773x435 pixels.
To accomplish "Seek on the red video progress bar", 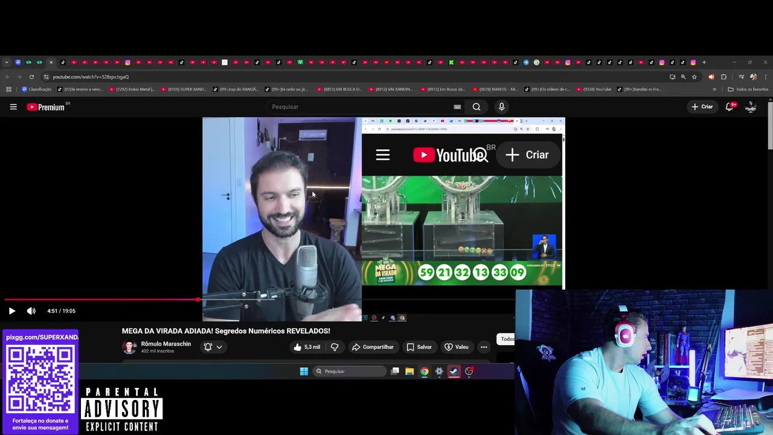I will click(x=101, y=299).
